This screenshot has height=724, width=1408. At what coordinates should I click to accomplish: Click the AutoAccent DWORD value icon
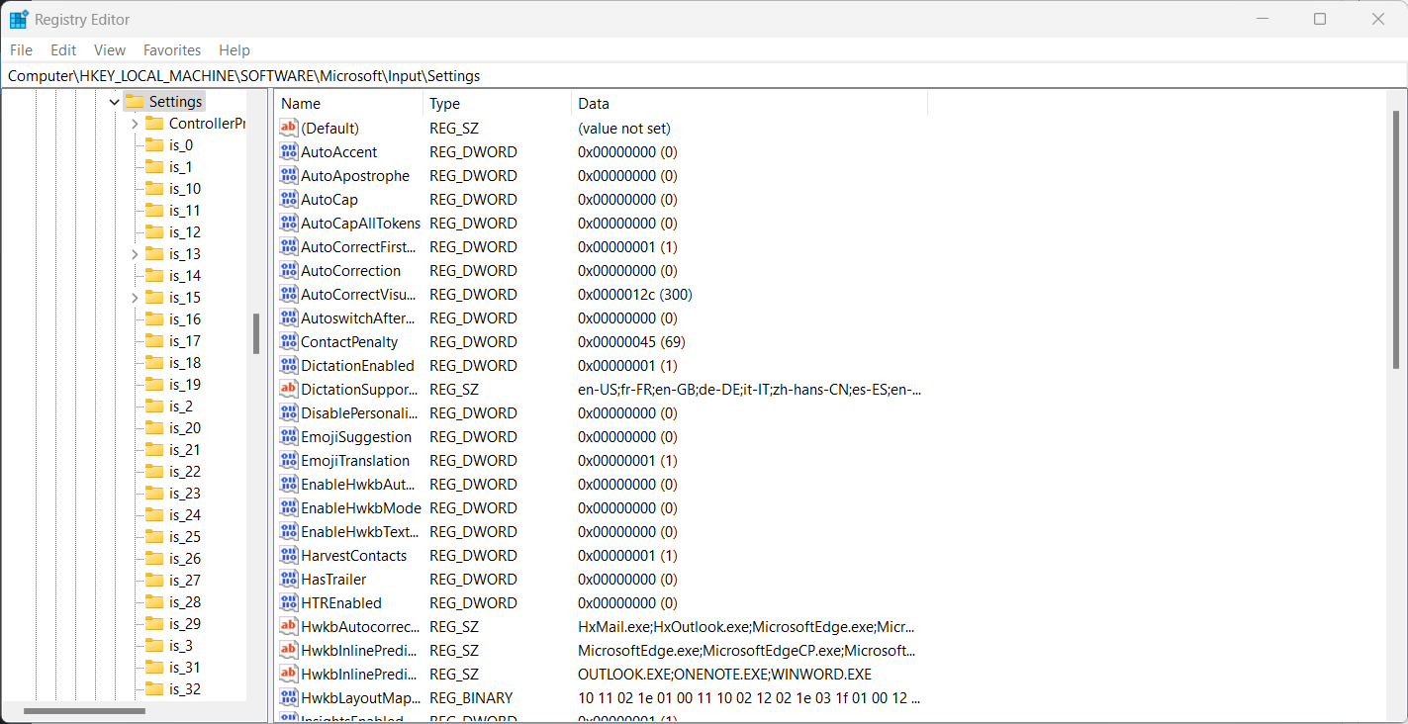(289, 151)
